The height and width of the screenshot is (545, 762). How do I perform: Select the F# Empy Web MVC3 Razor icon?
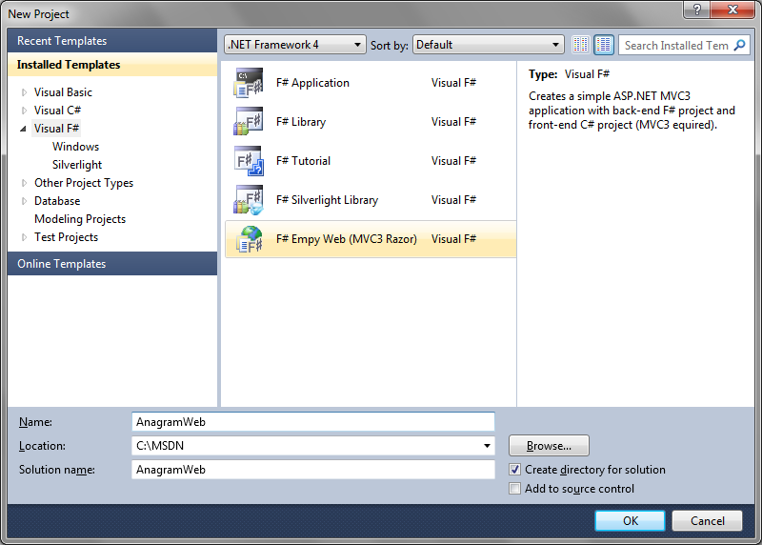[x=249, y=239]
